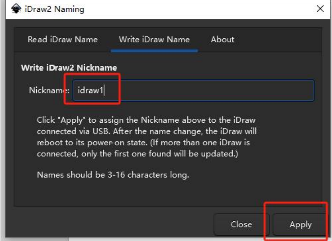Image resolution: width=332 pixels, height=241 pixels.
Task: Focus the Nickname text input field
Action: tap(193, 90)
